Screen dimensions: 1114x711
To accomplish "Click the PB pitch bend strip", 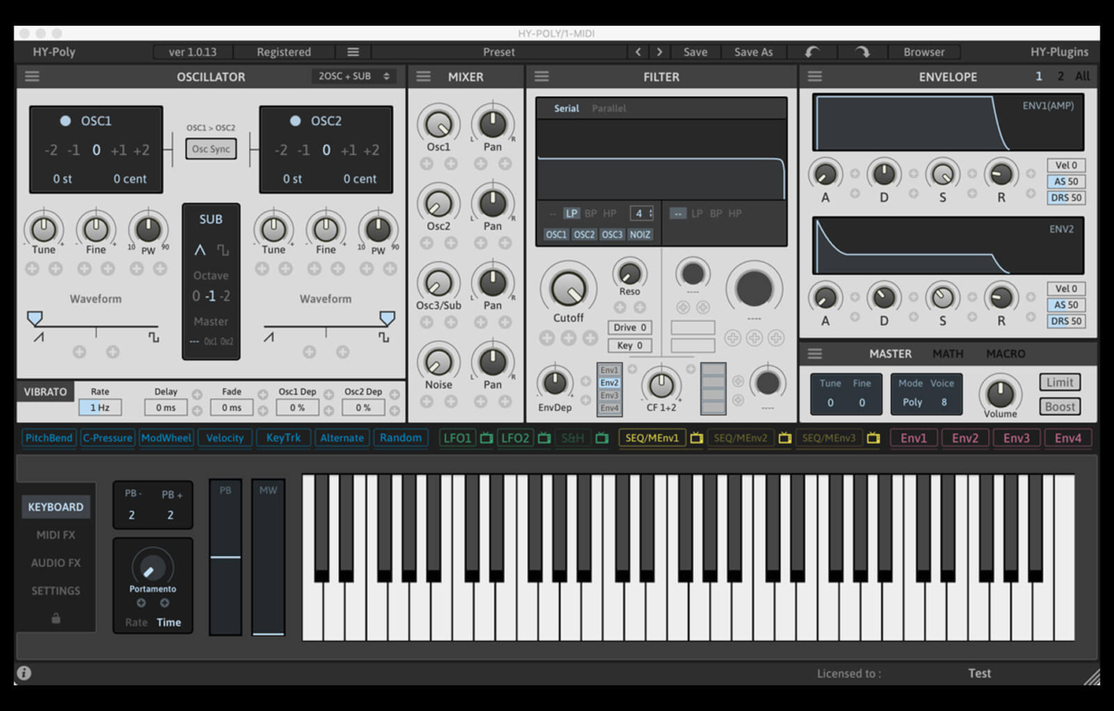I will click(225, 557).
